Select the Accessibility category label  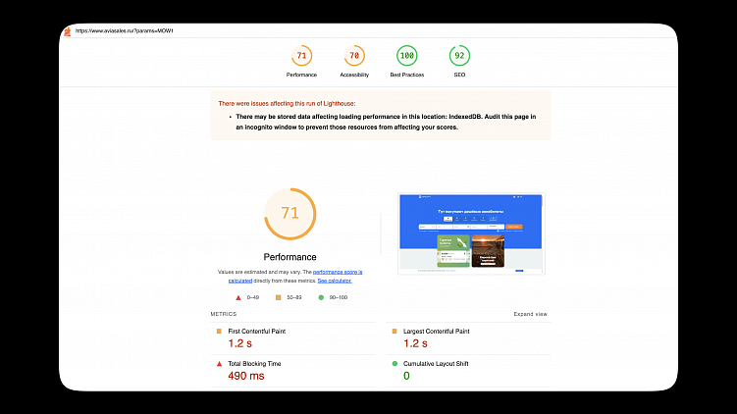(x=354, y=75)
